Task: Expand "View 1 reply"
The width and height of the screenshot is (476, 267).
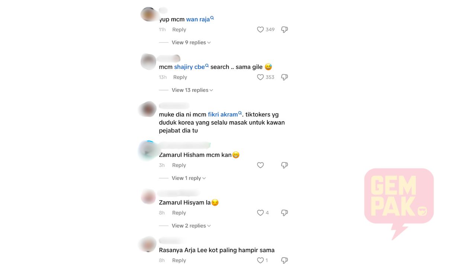Action: click(x=189, y=178)
